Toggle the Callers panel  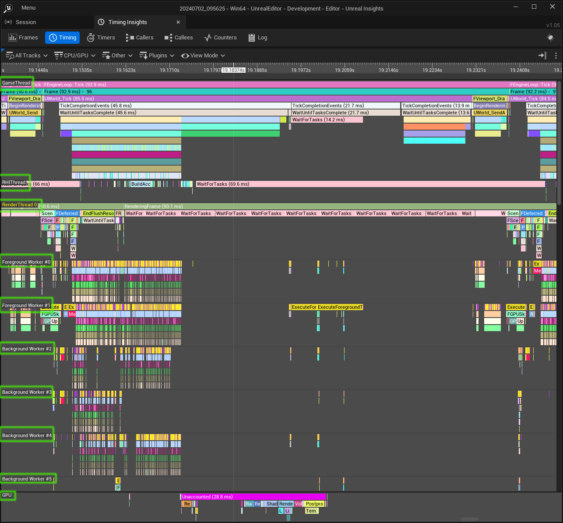click(140, 38)
